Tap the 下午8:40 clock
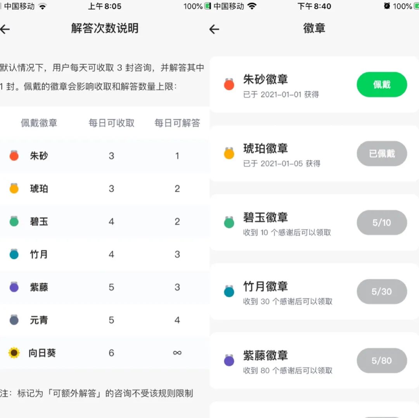The height and width of the screenshot is (418, 419). pos(314,6)
